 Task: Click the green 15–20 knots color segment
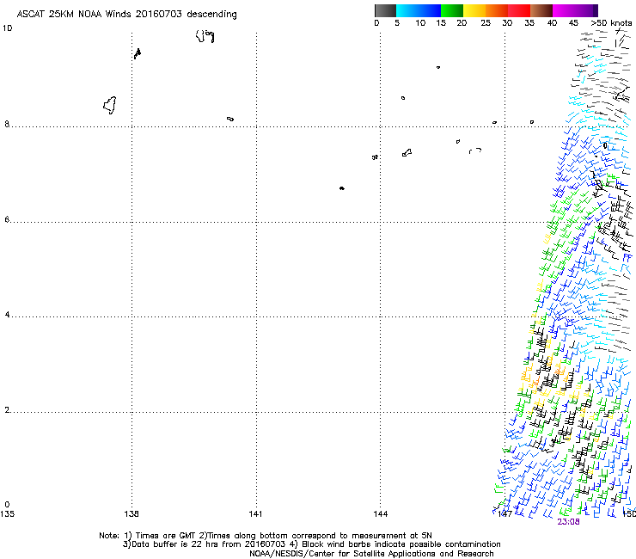click(x=452, y=10)
